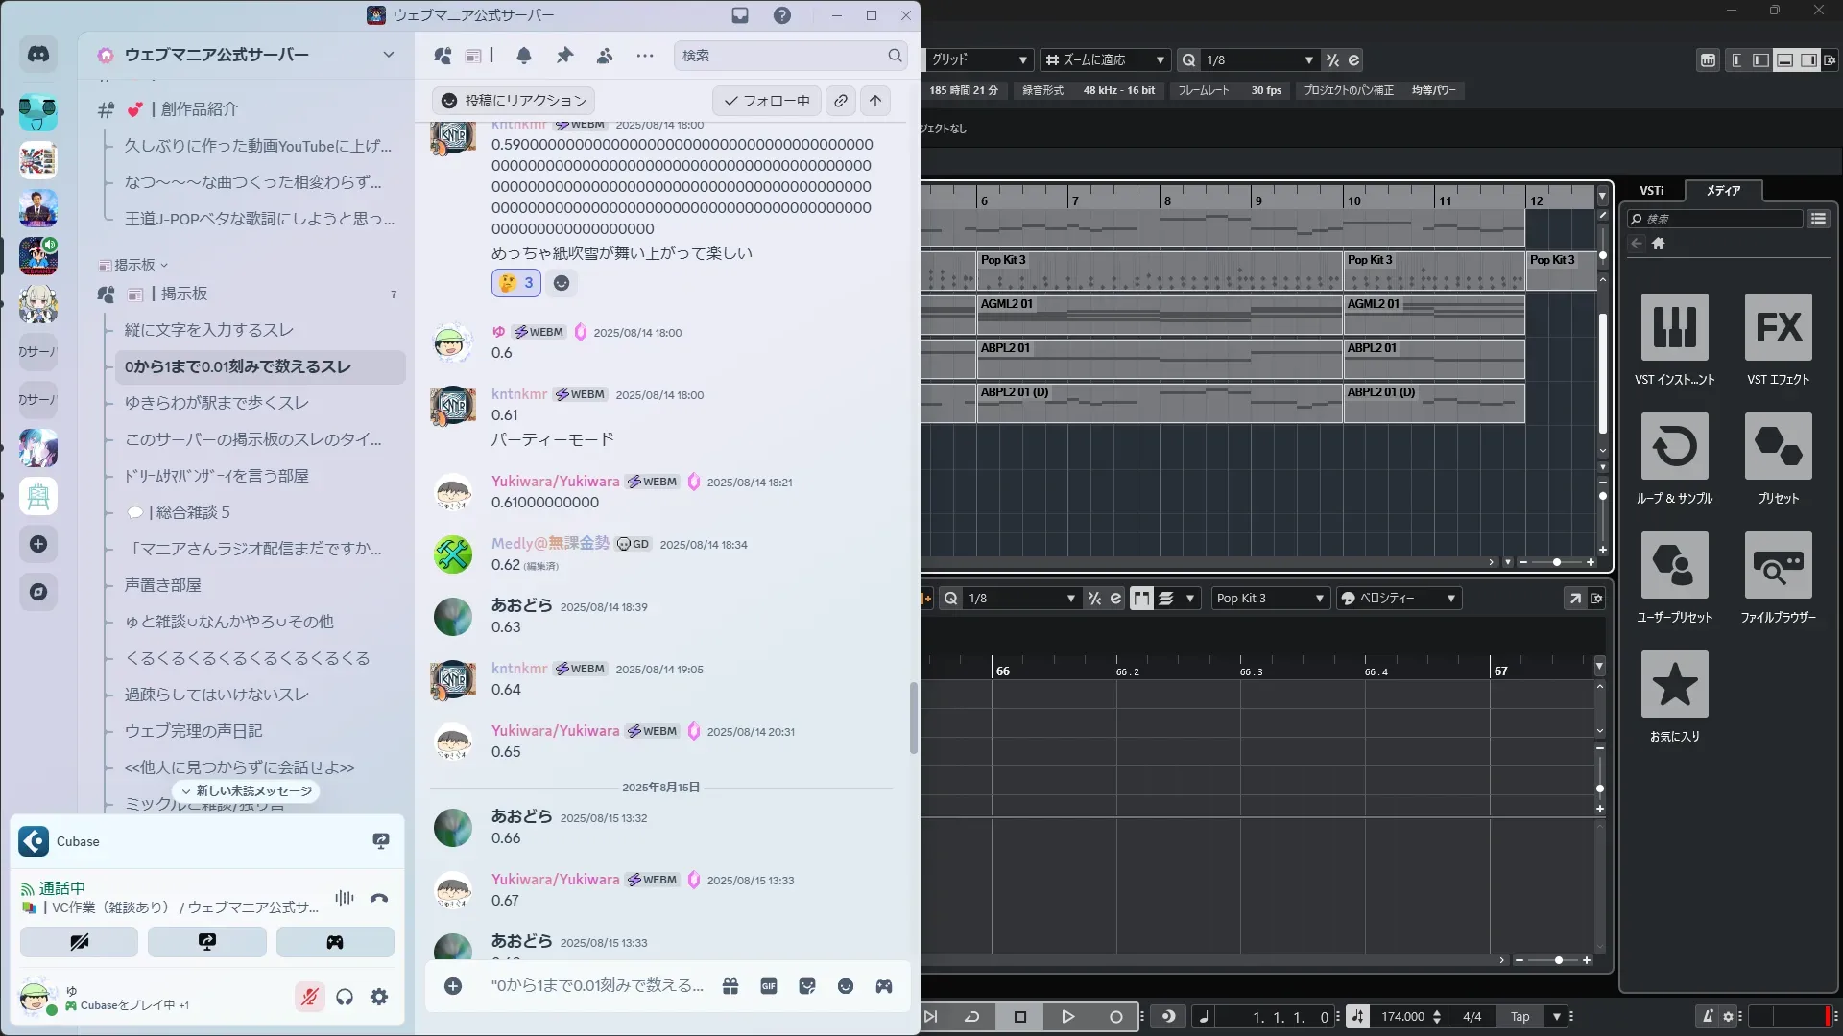
Task: Switch to the VSTi tab
Action: (x=1651, y=190)
